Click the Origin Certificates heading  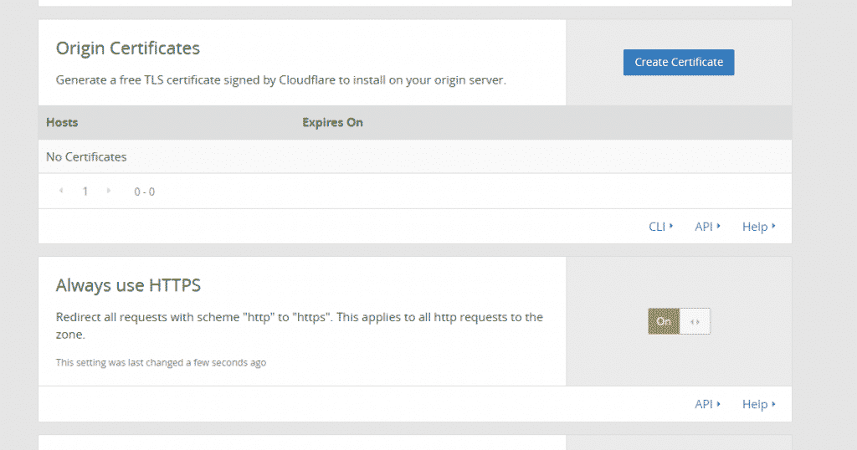(128, 49)
